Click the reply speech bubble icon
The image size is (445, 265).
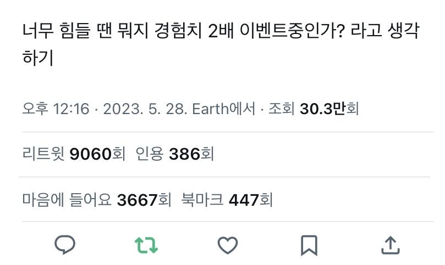click(x=65, y=245)
